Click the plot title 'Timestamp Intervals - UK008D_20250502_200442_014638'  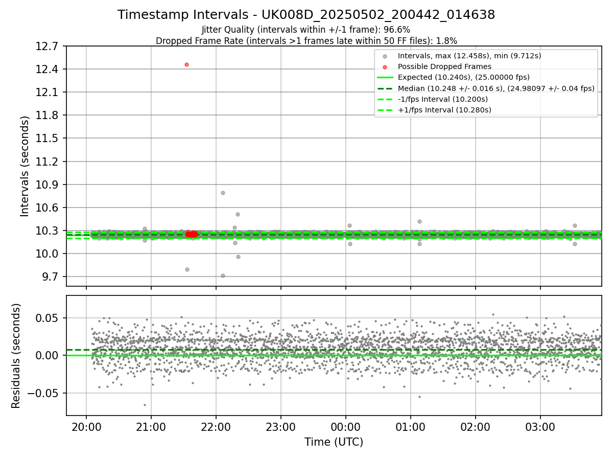coord(306,15)
